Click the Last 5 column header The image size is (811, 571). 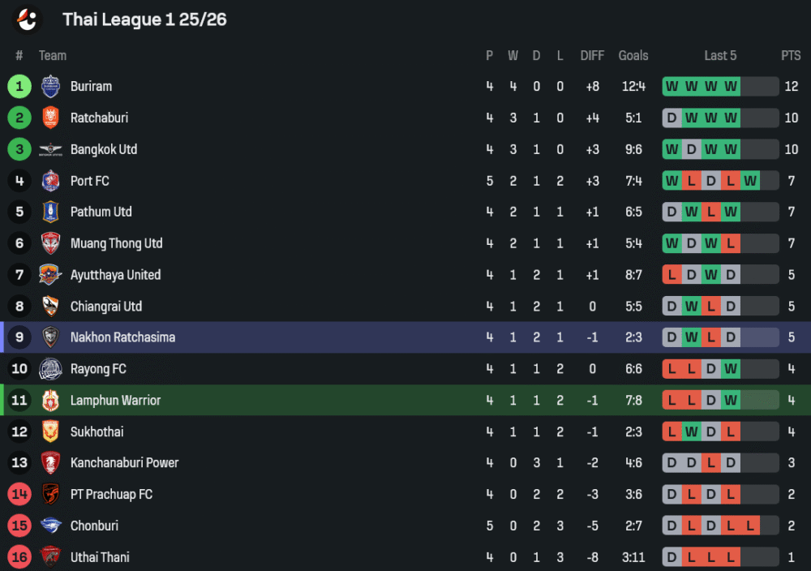click(720, 55)
